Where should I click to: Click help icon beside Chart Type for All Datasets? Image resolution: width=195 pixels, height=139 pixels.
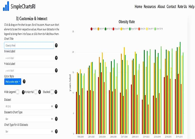[x=56, y=131]
